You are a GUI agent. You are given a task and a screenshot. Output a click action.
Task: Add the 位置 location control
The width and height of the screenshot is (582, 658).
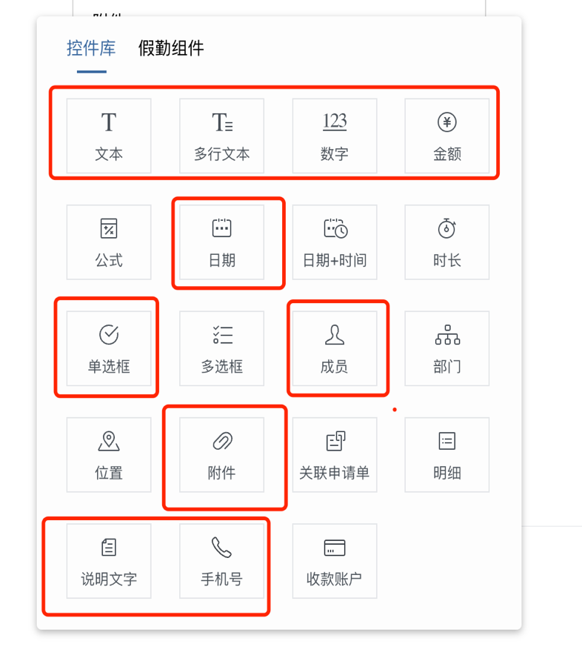(x=109, y=454)
